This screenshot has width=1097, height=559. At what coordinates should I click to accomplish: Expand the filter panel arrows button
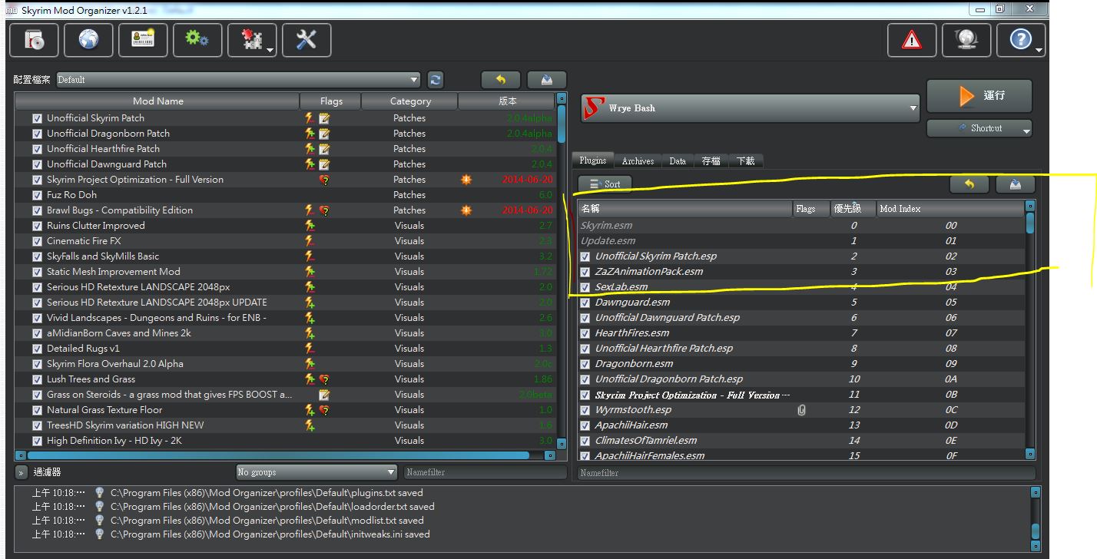point(22,472)
